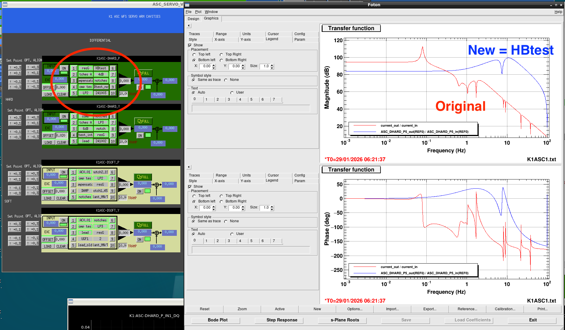Image resolution: width=565 pixels, height=330 pixels.
Task: Click the DHARD_Y output summing junction symbol
Action: click(x=157, y=129)
